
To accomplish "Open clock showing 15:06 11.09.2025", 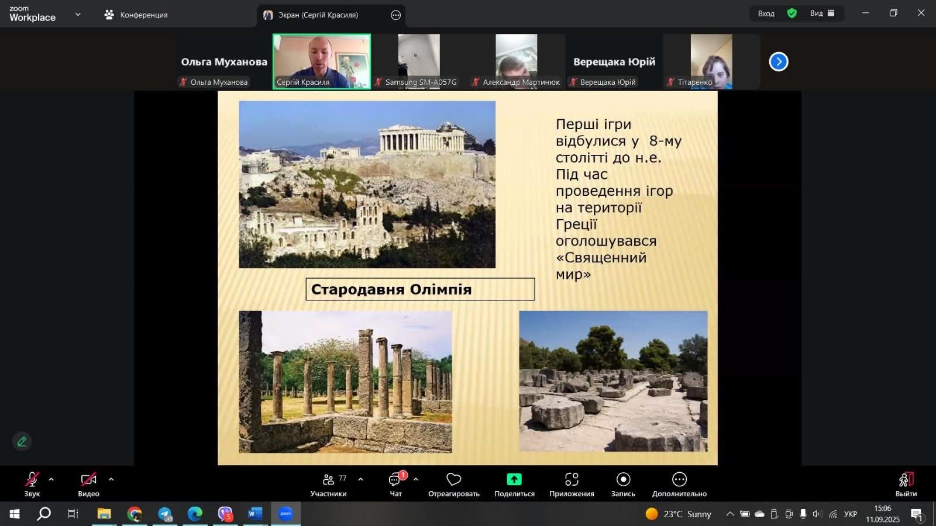I will pyautogui.click(x=883, y=514).
